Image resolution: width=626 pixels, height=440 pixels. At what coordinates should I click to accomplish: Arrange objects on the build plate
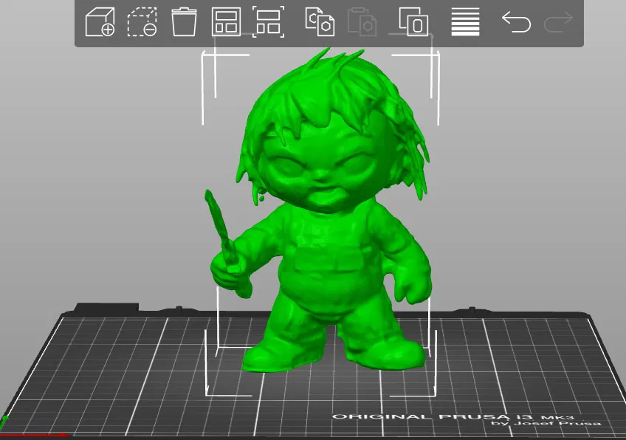tap(227, 23)
